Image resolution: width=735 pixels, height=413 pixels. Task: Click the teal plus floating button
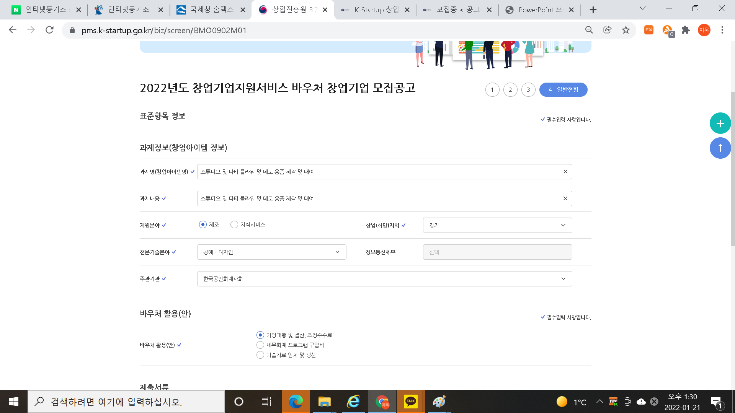point(720,123)
